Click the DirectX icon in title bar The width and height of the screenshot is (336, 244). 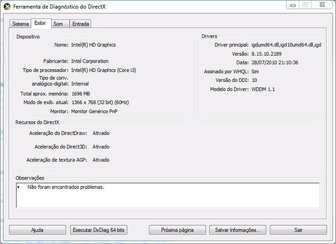7,7
